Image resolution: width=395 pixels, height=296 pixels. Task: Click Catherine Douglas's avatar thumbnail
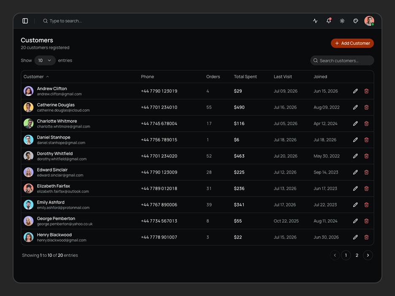coord(28,107)
